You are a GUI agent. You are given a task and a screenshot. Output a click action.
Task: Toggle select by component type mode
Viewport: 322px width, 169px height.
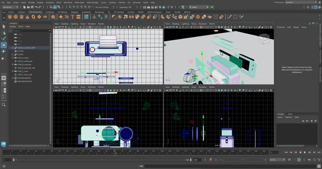click(x=59, y=7)
